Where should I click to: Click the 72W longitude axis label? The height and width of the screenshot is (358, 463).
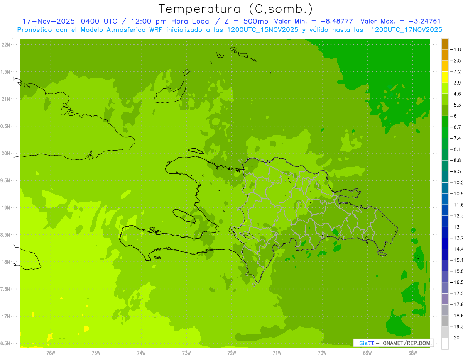pyautogui.click(x=231, y=353)
